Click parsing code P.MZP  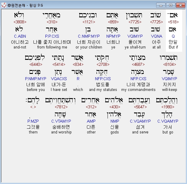coord(33,121)
